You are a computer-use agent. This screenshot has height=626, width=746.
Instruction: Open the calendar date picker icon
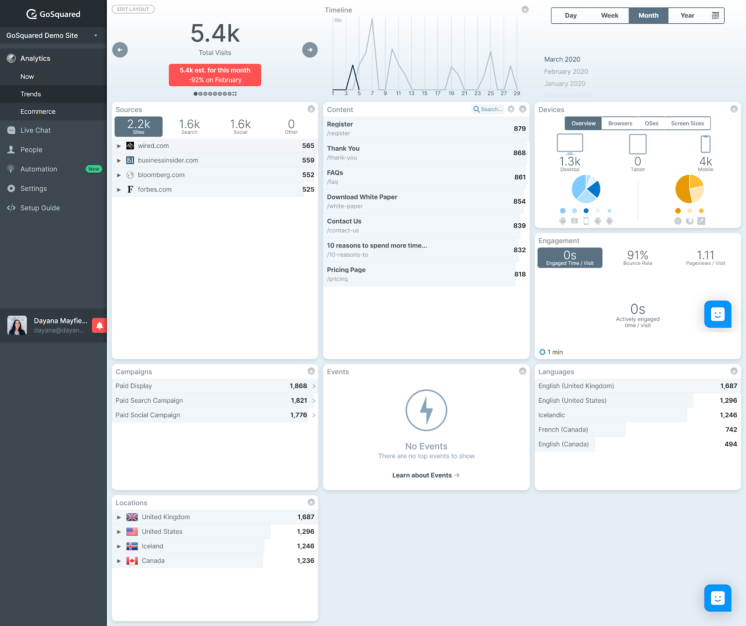pyautogui.click(x=715, y=15)
